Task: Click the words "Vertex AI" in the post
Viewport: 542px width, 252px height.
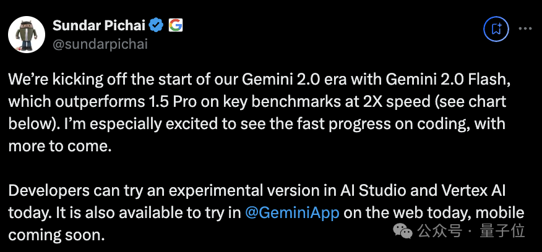Action: [x=462, y=191]
